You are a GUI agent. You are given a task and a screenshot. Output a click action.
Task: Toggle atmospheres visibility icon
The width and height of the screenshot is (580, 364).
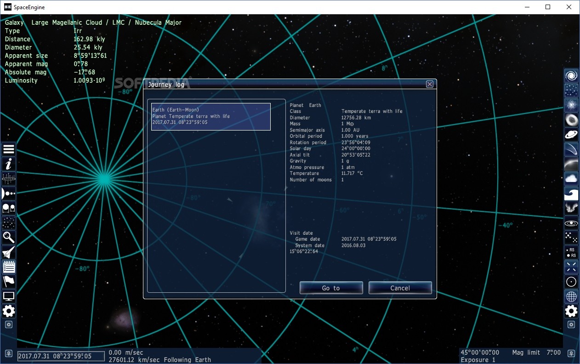571,164
